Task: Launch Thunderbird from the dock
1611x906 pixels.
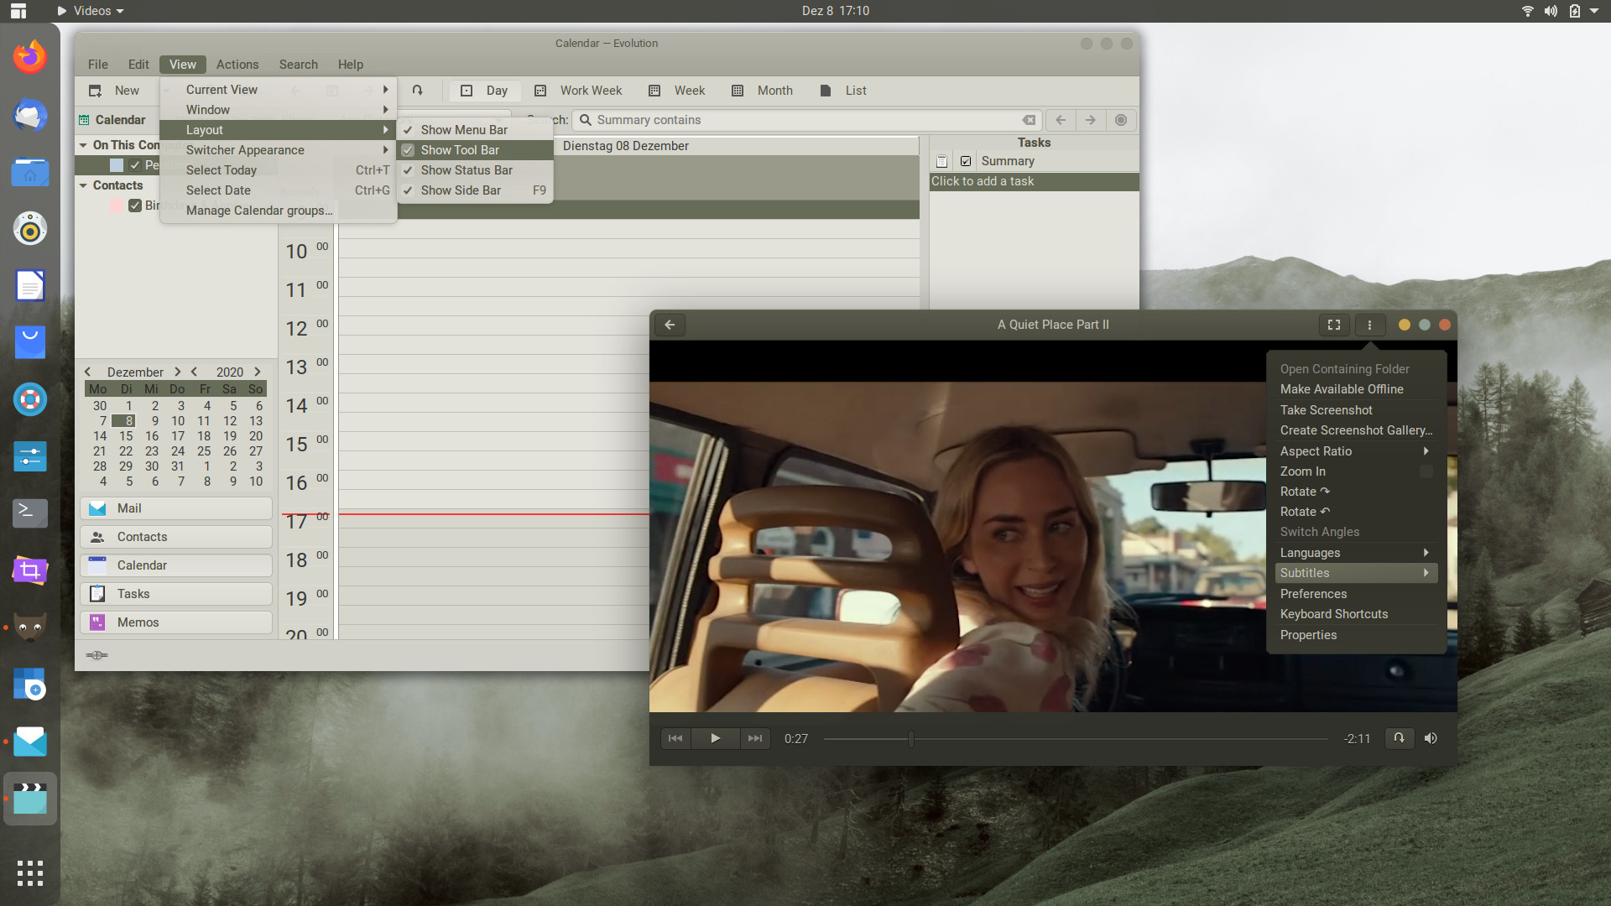Action: [30, 115]
